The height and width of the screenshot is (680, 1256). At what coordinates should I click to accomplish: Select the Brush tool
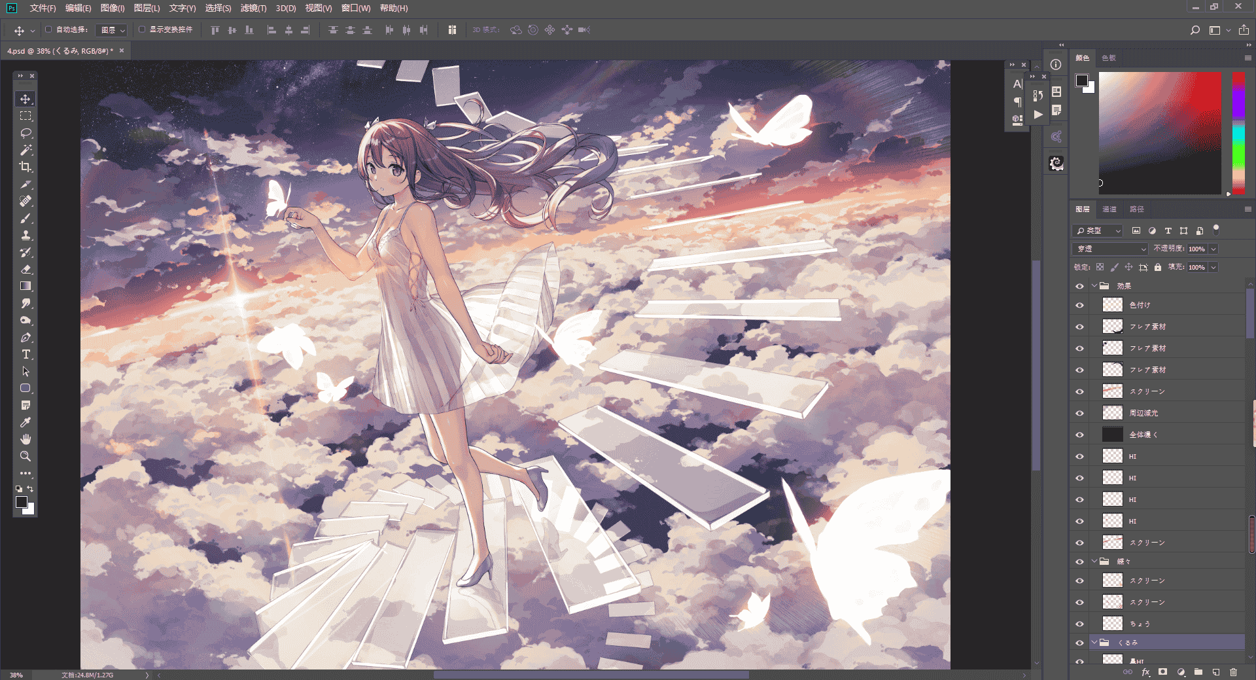tap(26, 218)
